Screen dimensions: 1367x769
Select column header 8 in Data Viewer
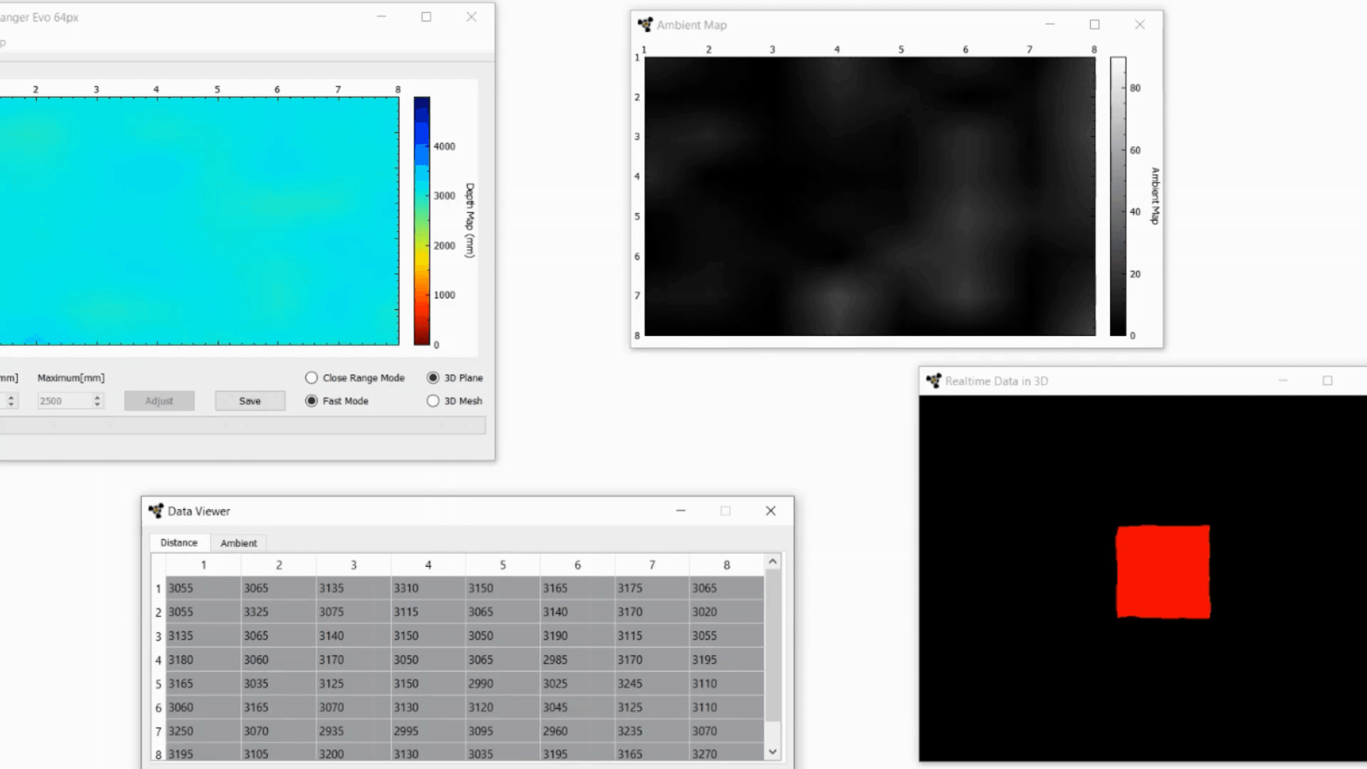(726, 565)
